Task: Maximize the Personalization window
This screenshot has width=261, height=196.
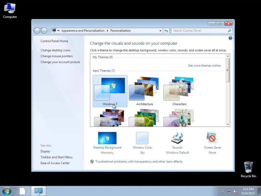Action: tap(220, 24)
